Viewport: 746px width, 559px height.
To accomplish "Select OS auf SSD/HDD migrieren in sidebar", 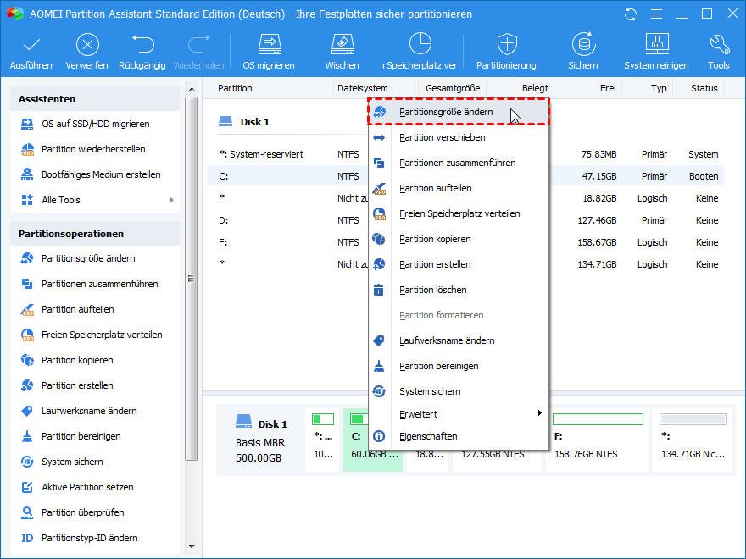I will tap(95, 124).
